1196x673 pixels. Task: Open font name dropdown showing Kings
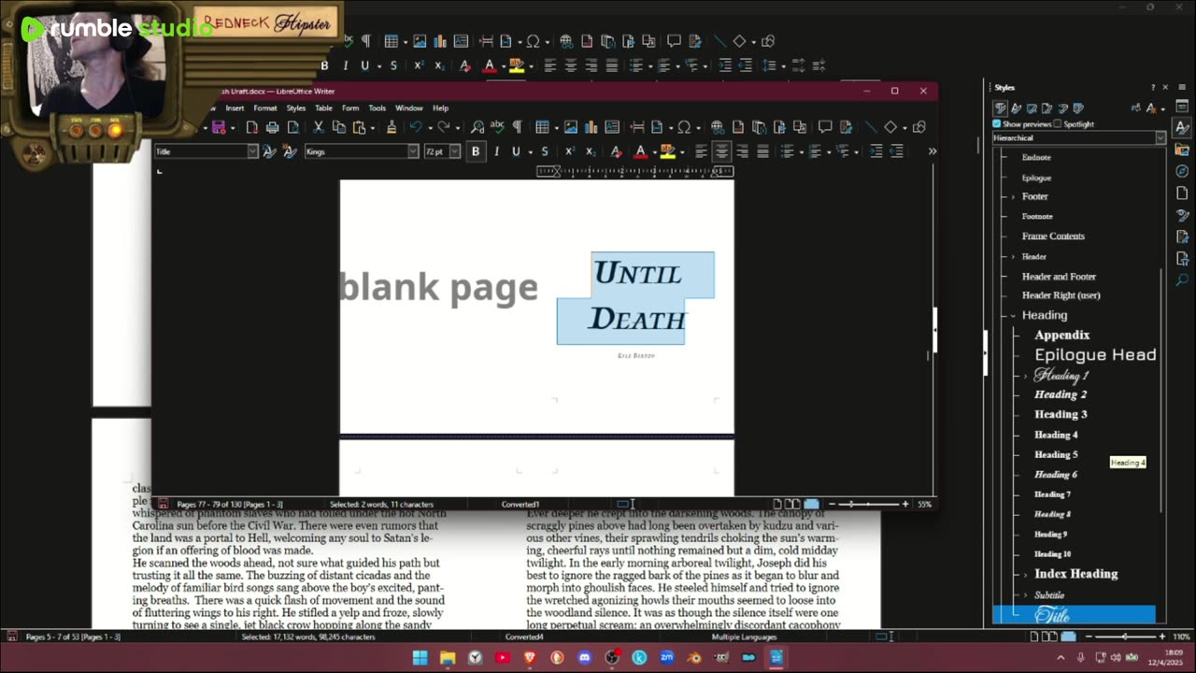click(413, 151)
